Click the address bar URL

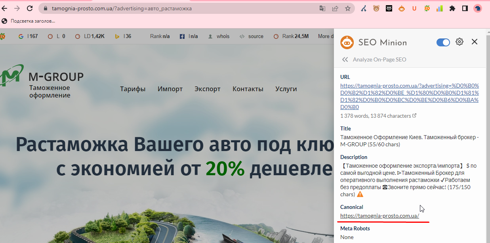coord(122,8)
